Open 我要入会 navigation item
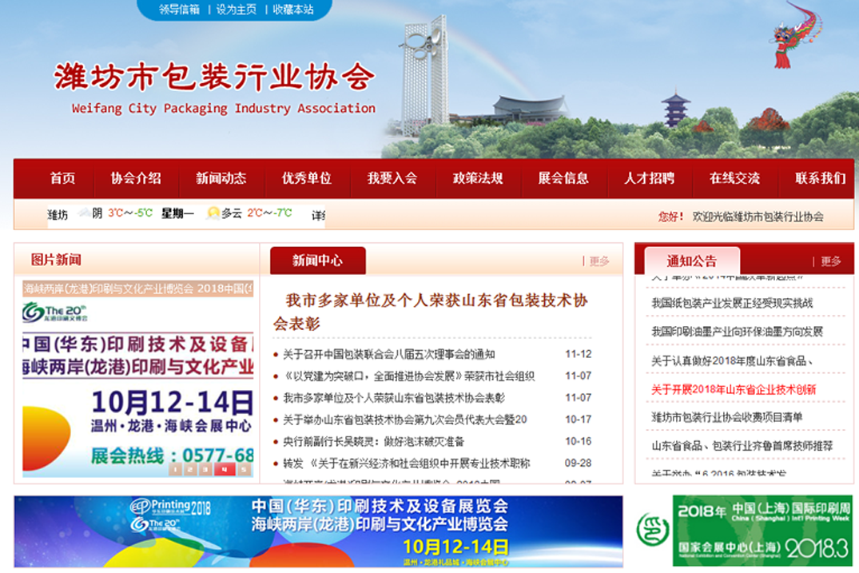 tap(392, 178)
